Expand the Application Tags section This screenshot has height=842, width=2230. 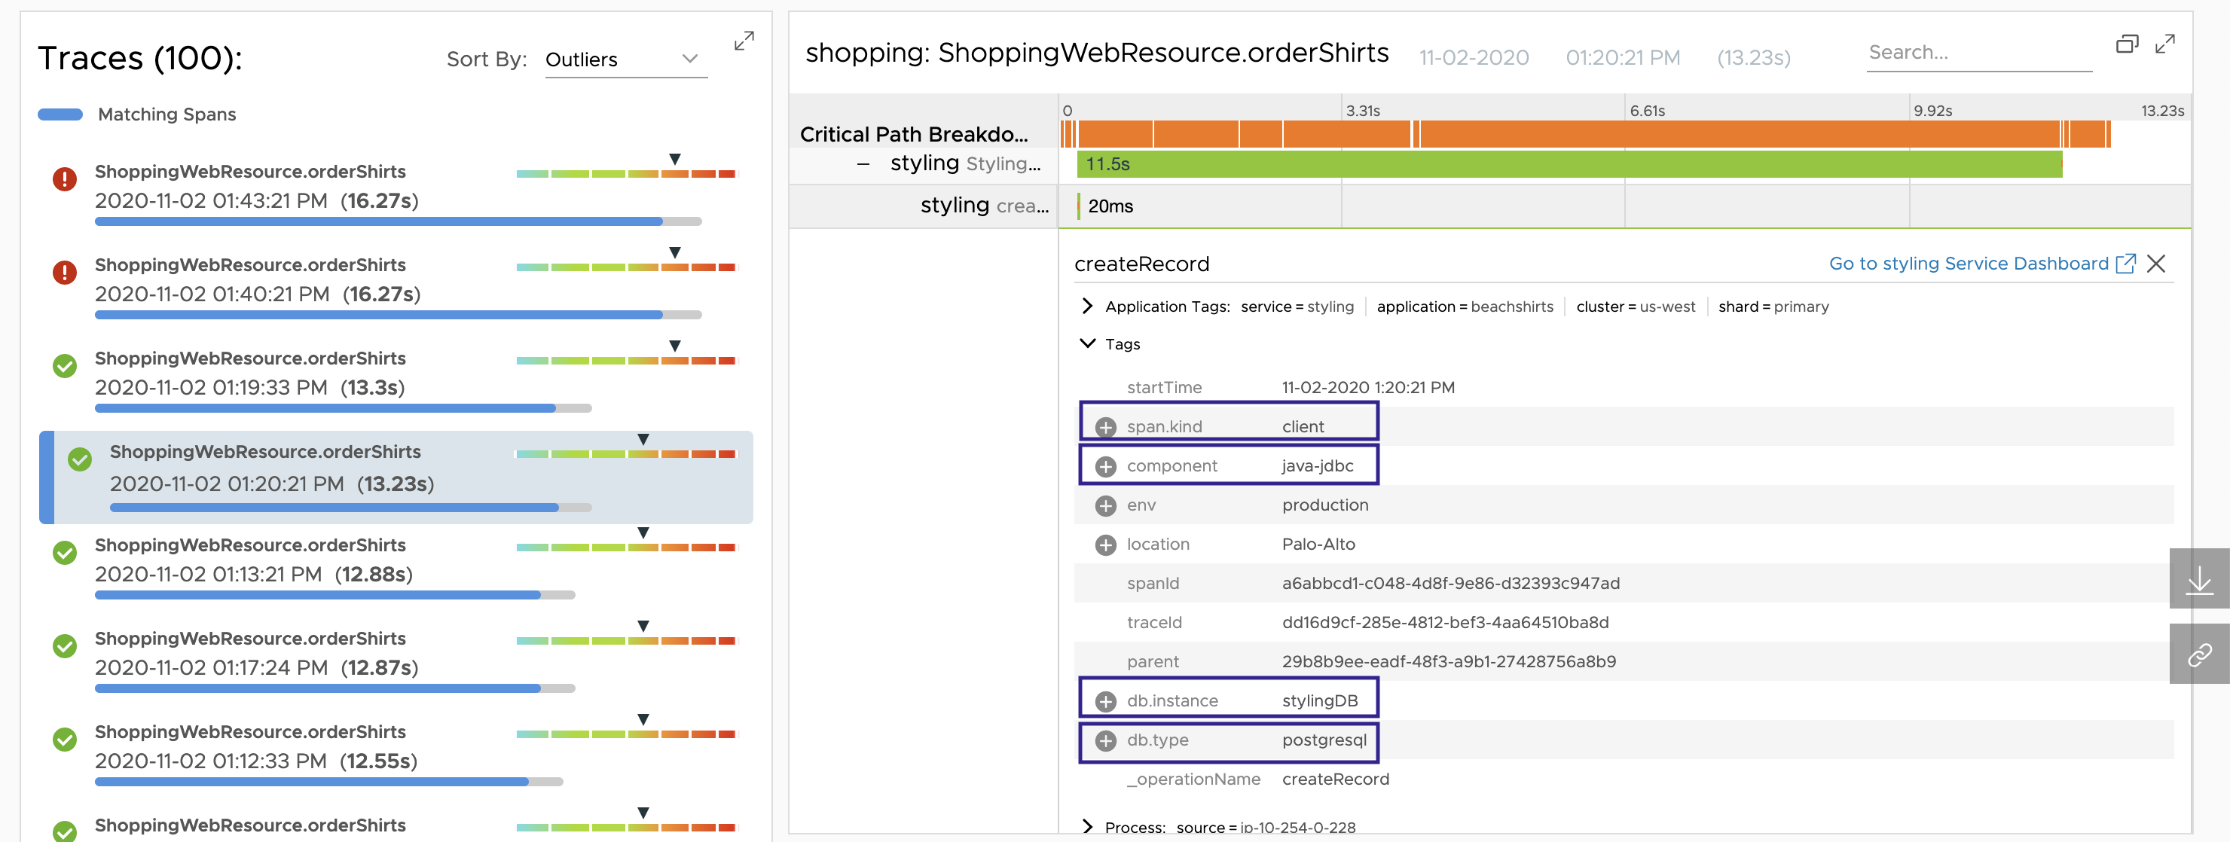(1087, 307)
